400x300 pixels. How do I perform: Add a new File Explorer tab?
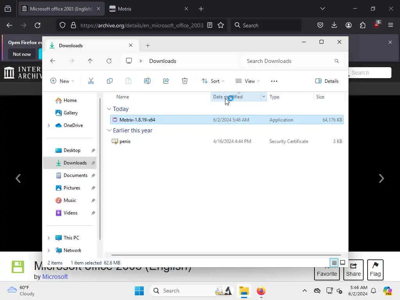coord(148,46)
